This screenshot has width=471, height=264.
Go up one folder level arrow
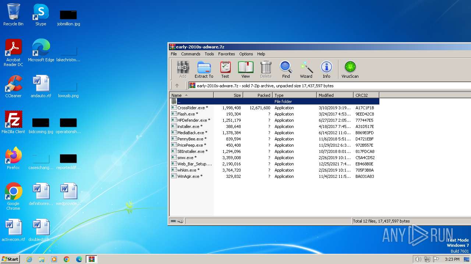[x=177, y=85]
